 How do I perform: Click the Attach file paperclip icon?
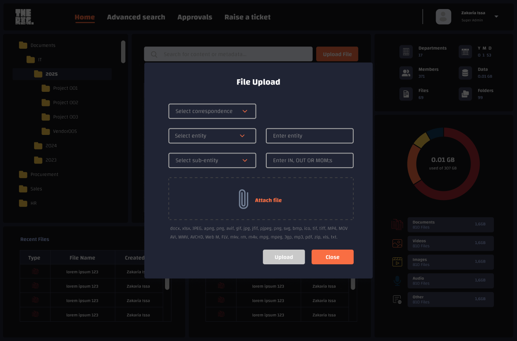[243, 199]
